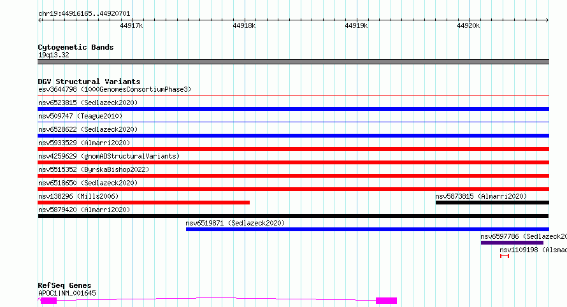Click the left arrowhead of the ruler
Screen dimensions: 567x307
39,20
